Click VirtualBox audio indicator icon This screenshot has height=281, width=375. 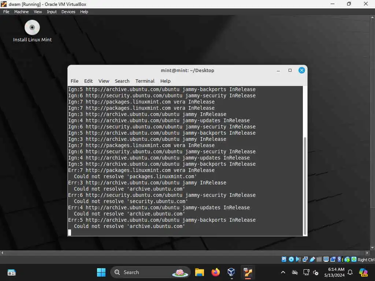point(298,259)
